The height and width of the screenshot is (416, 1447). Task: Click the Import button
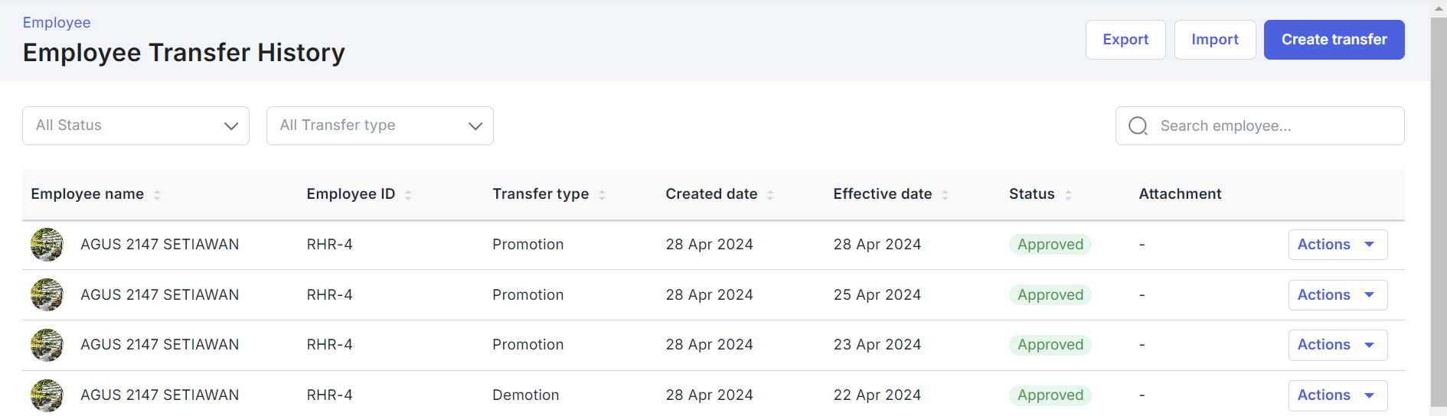coord(1214,40)
